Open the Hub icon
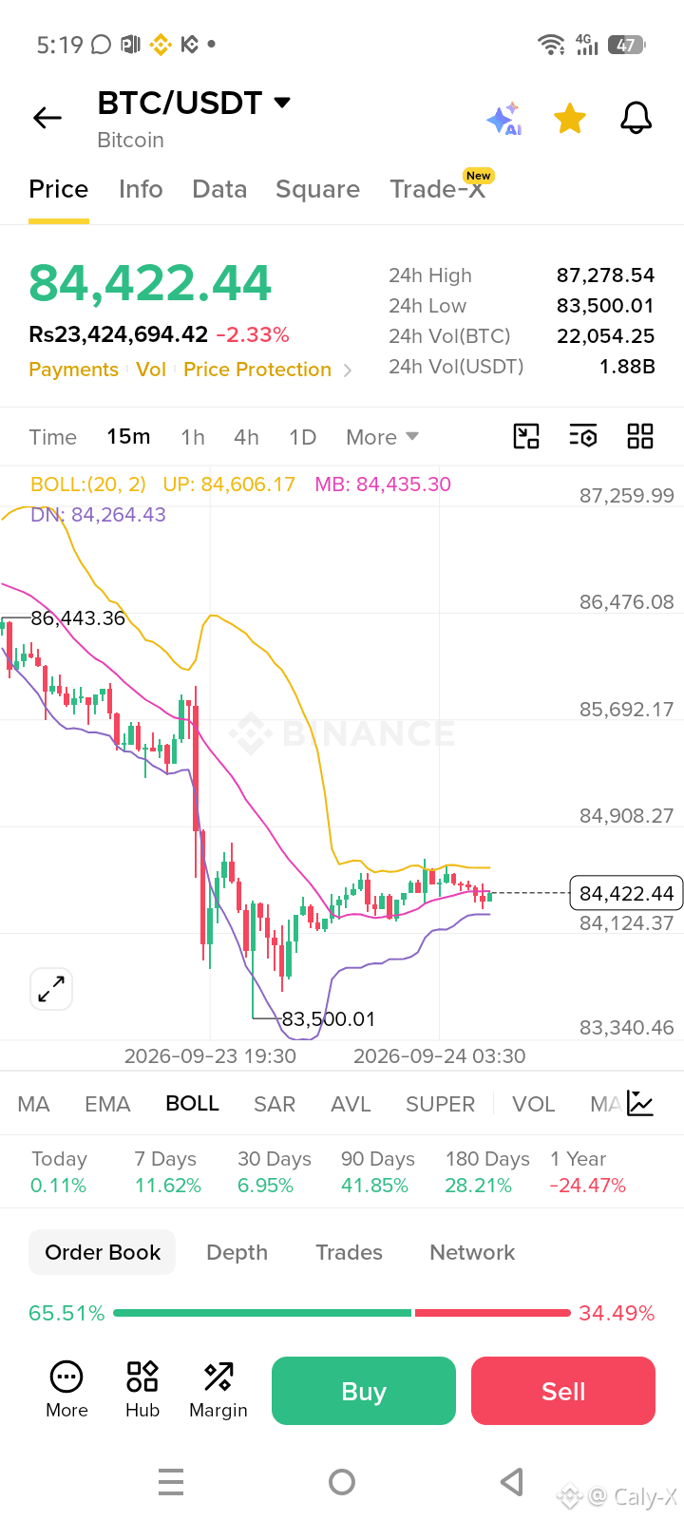The image size is (684, 1520). click(142, 1390)
